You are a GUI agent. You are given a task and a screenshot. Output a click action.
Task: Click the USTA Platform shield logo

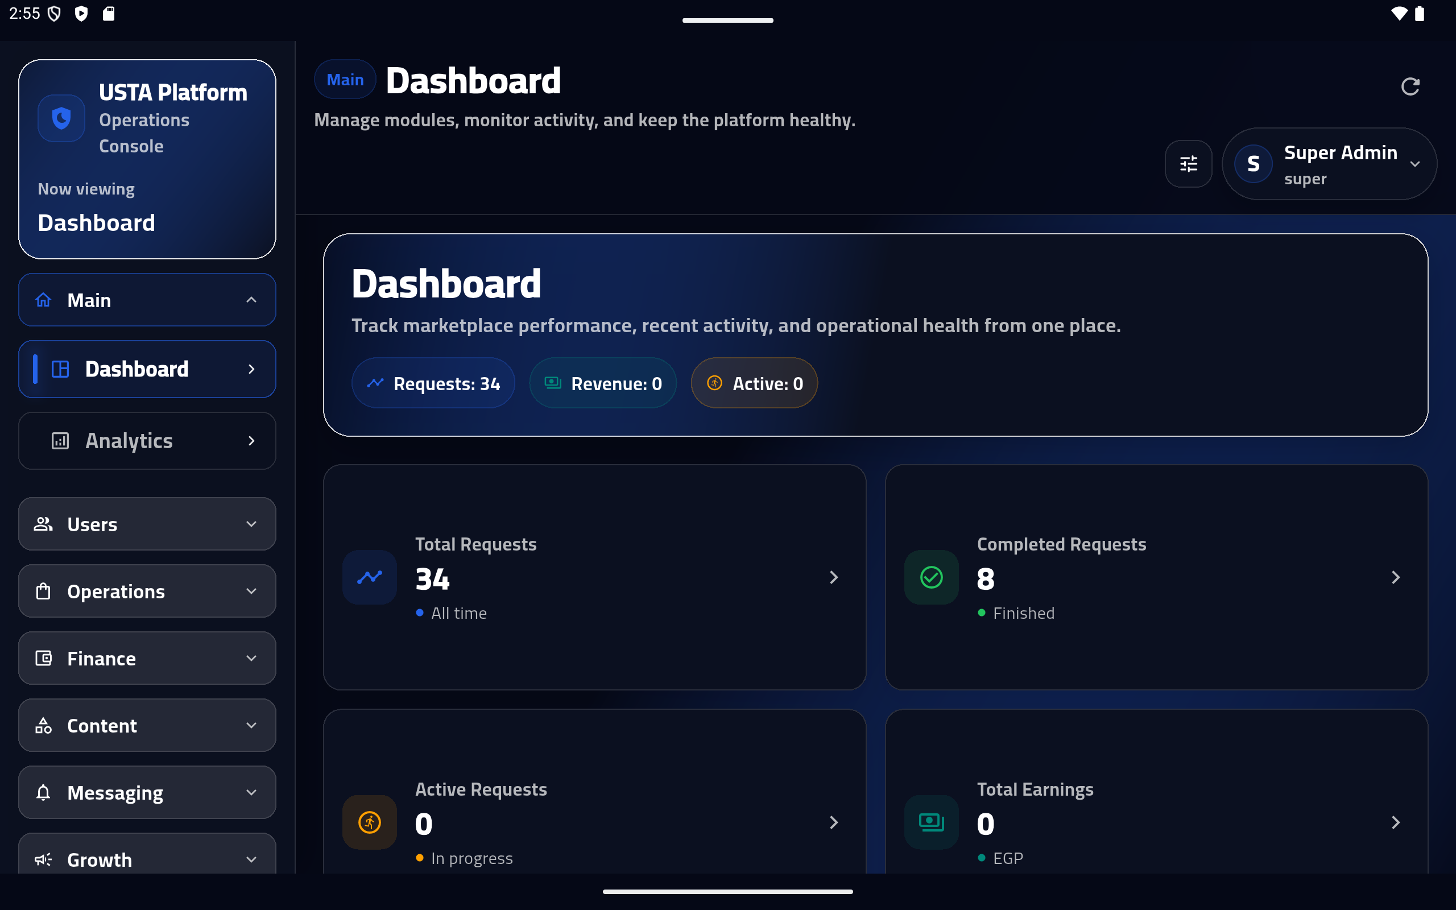tap(61, 118)
